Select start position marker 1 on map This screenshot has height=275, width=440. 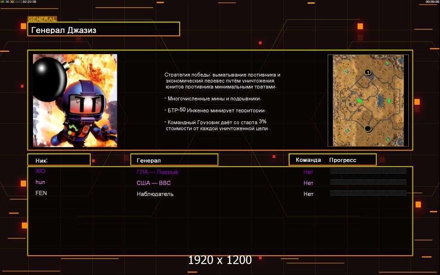[x=368, y=72]
